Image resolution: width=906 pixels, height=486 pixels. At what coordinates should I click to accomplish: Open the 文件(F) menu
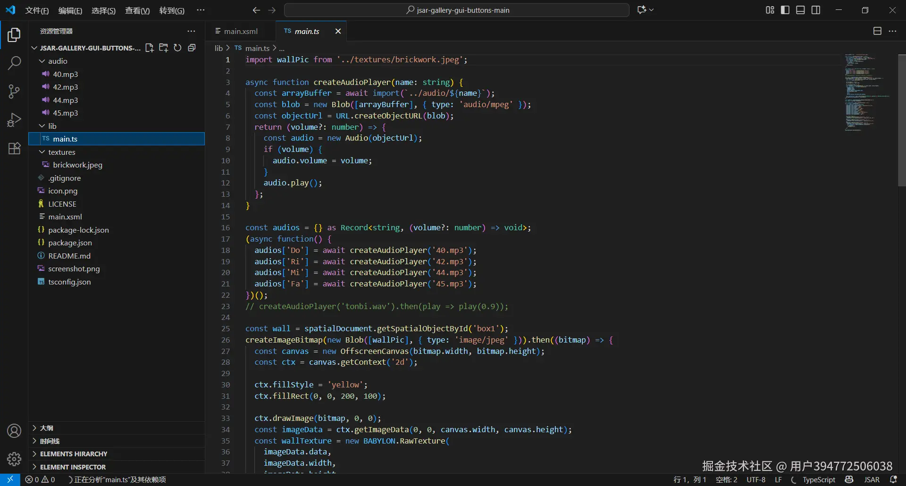click(37, 10)
